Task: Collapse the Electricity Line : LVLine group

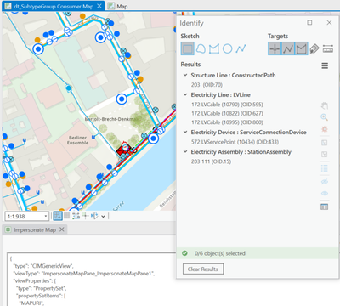Action: pyautogui.click(x=185, y=94)
